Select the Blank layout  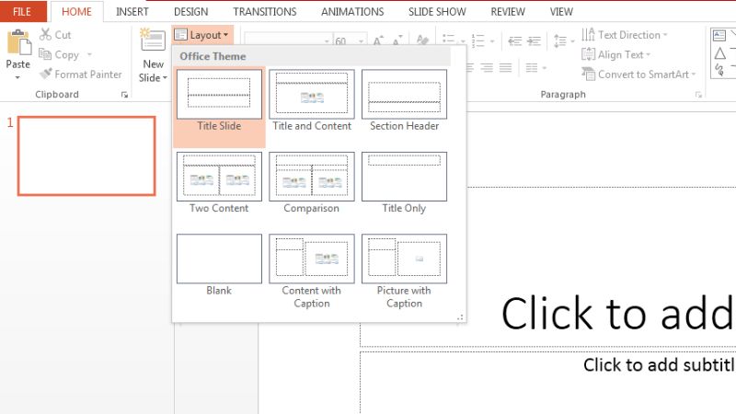[x=219, y=266]
